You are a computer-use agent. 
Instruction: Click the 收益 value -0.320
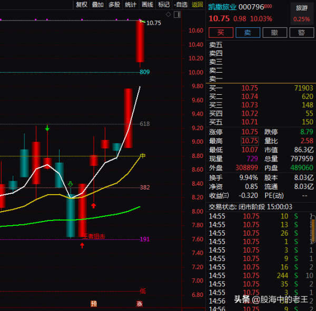(x=248, y=195)
